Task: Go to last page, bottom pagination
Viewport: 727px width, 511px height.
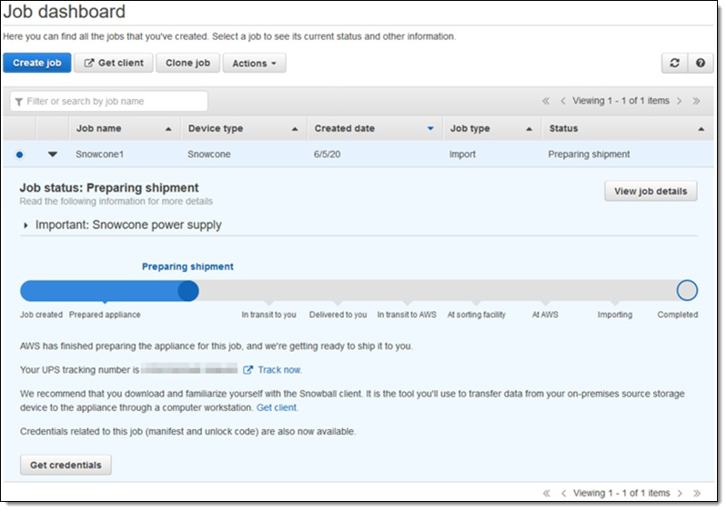Action: (696, 494)
